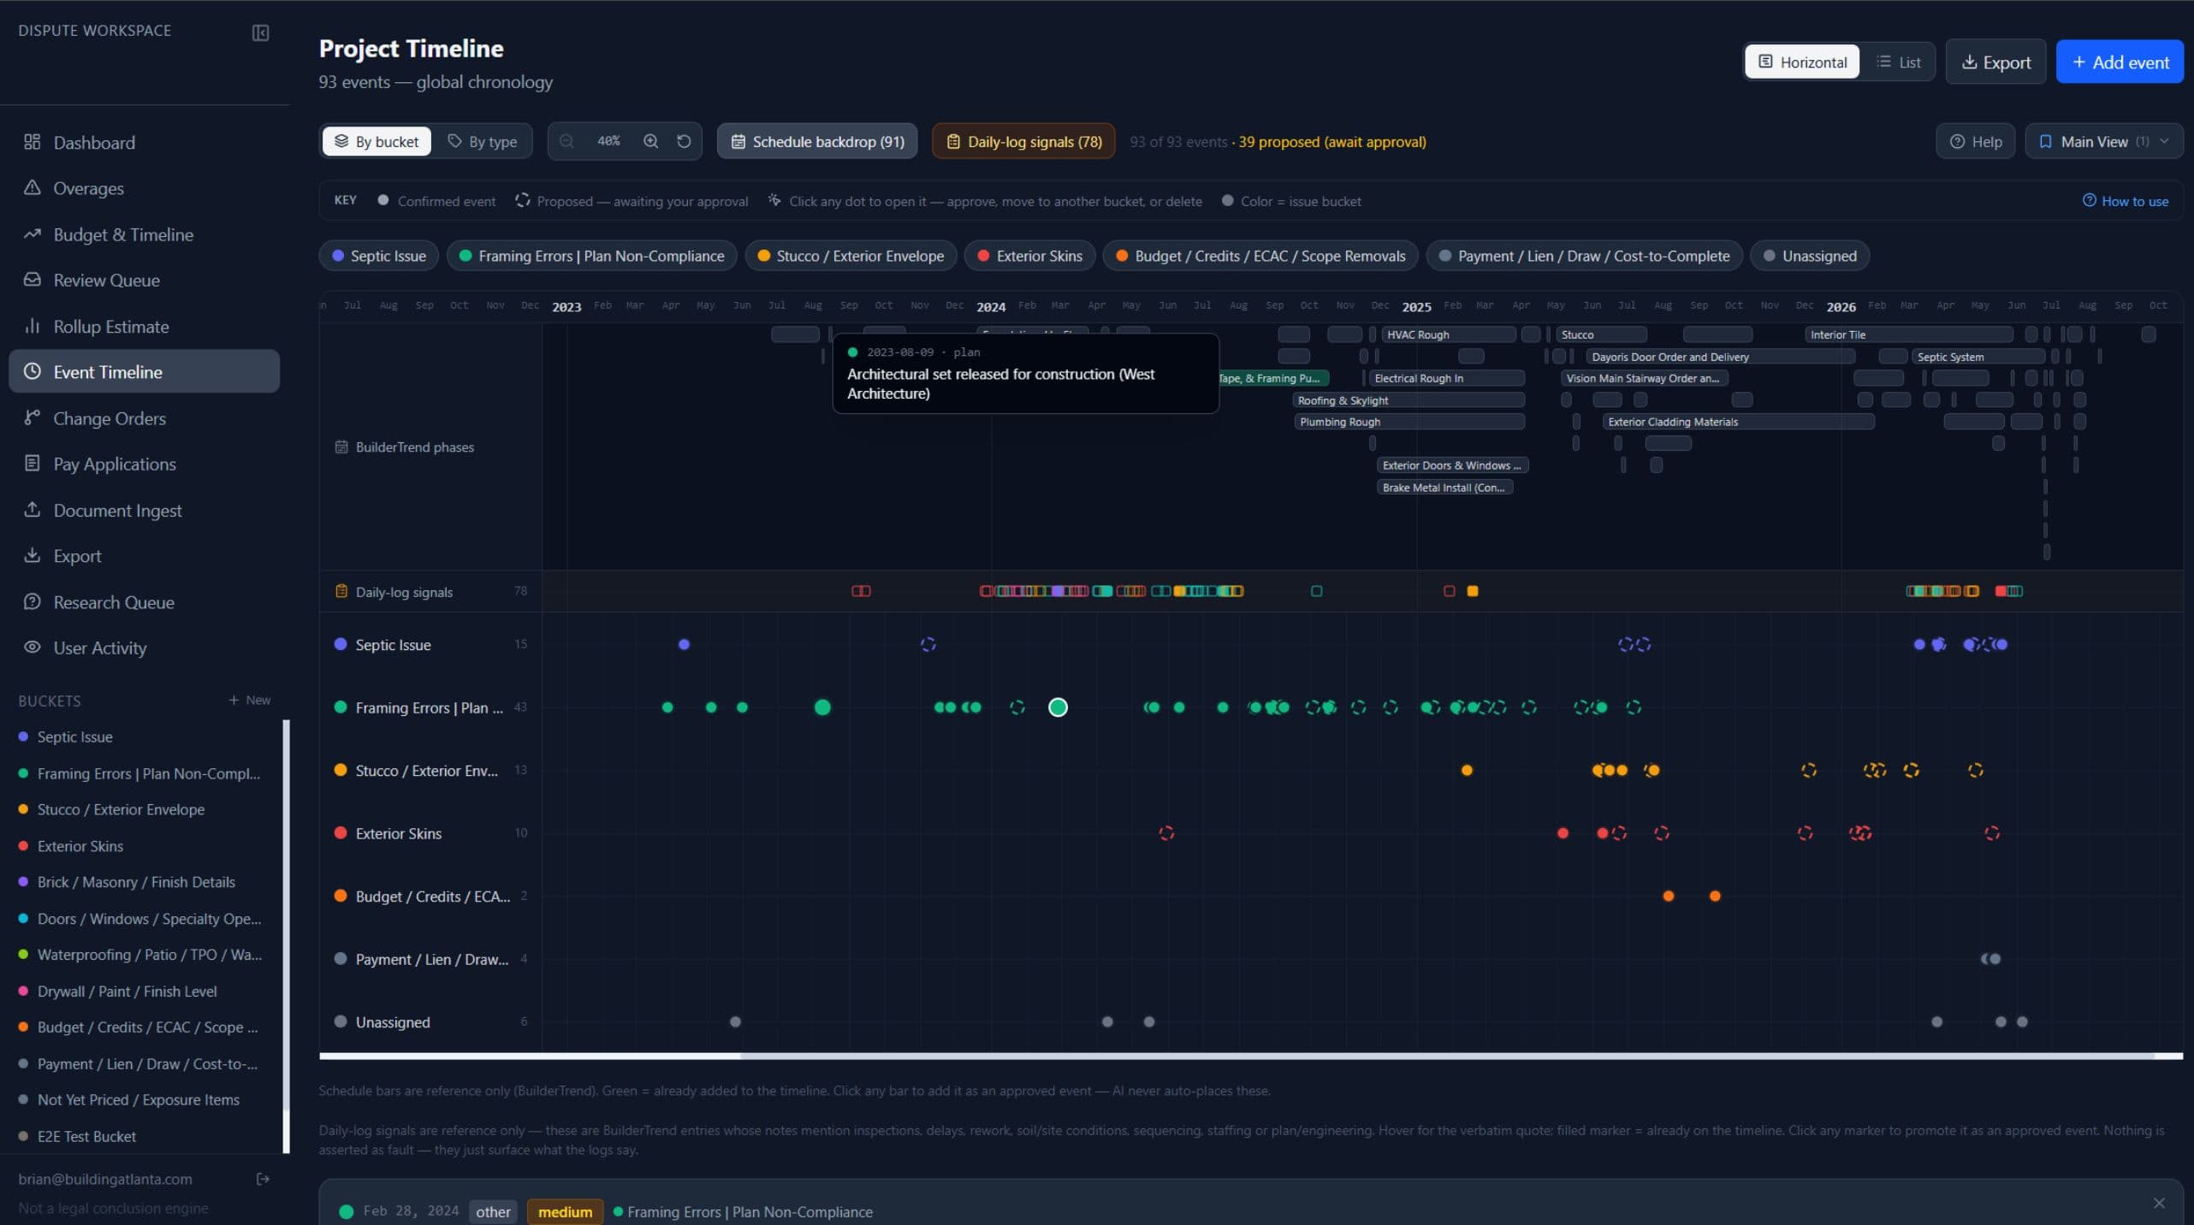Toggle Budget / Credits / ECAC chip
The image size is (2194, 1225).
(x=1261, y=256)
